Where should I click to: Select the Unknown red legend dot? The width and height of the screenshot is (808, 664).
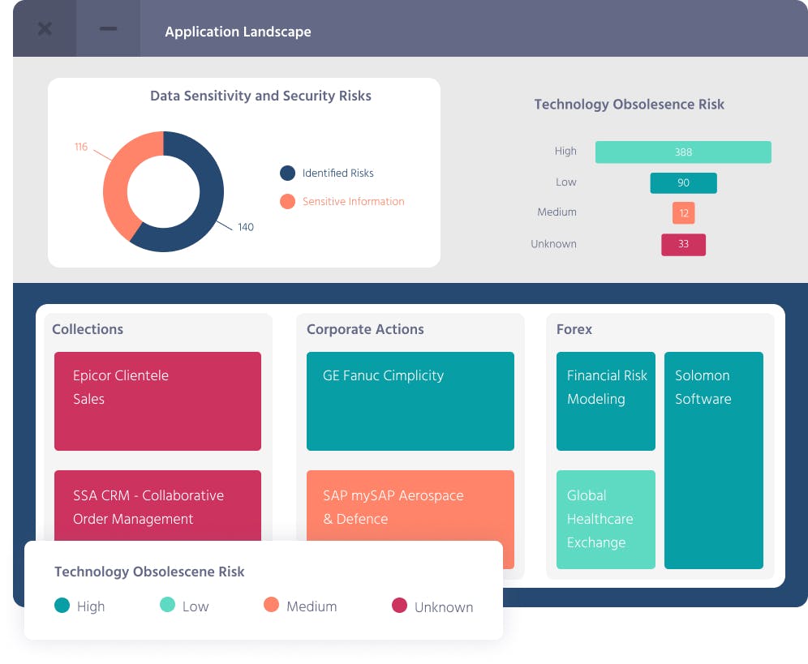click(x=399, y=606)
